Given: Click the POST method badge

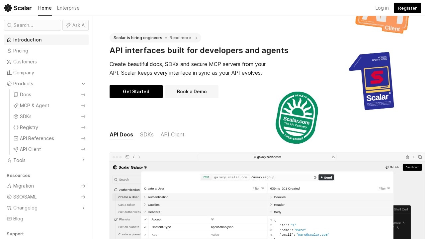Looking at the screenshot, I should click(206, 177).
